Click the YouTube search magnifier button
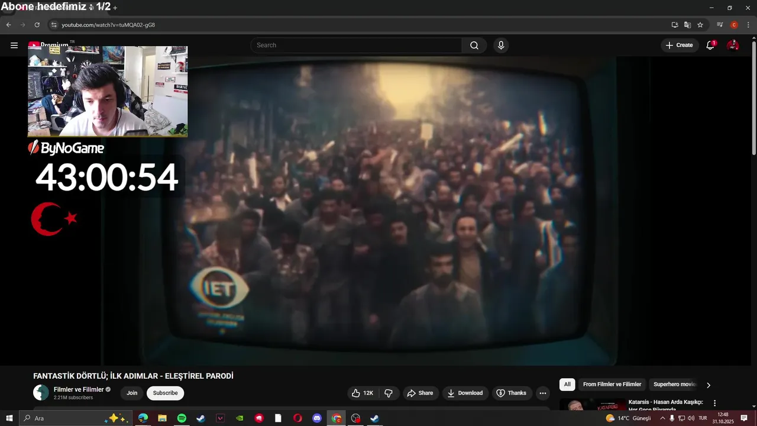The image size is (757, 426). pyautogui.click(x=474, y=46)
